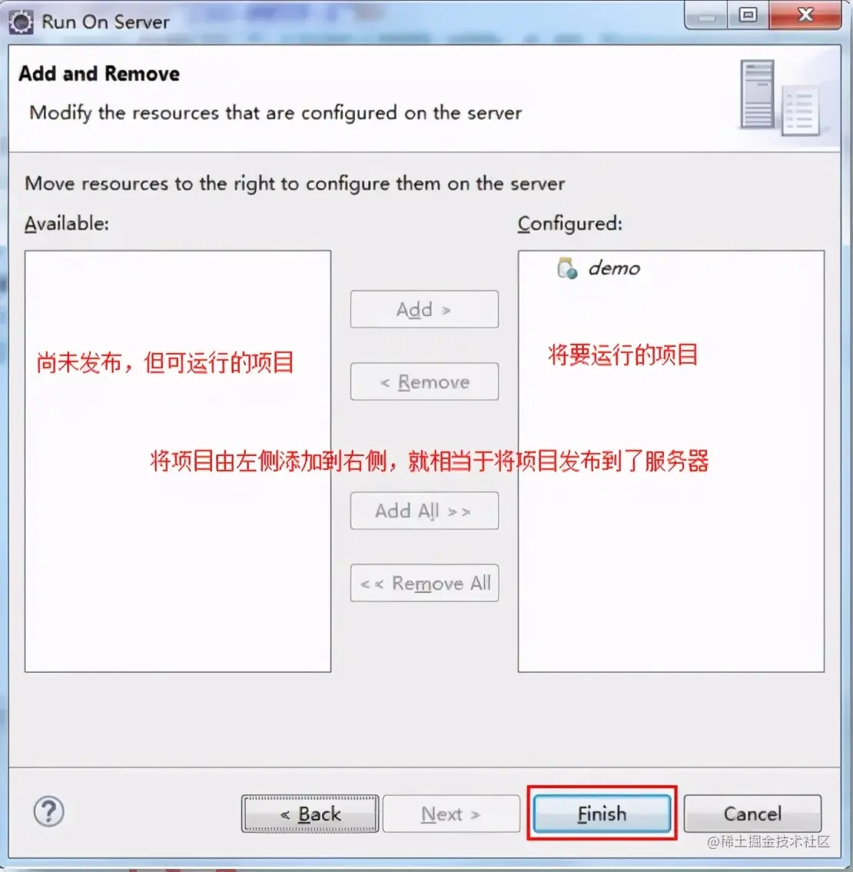Click the disabled Next > button
This screenshot has width=853, height=872.
point(451,814)
